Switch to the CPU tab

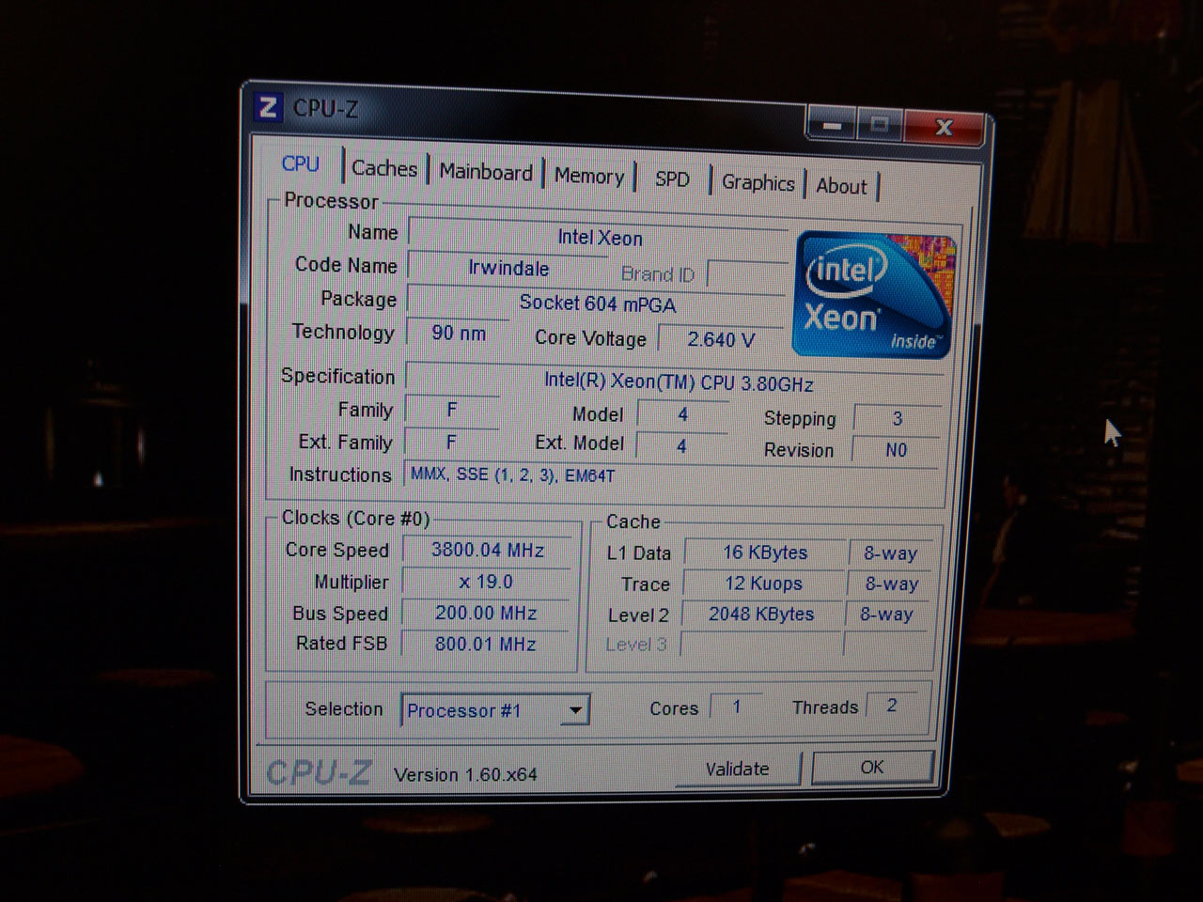tap(301, 163)
